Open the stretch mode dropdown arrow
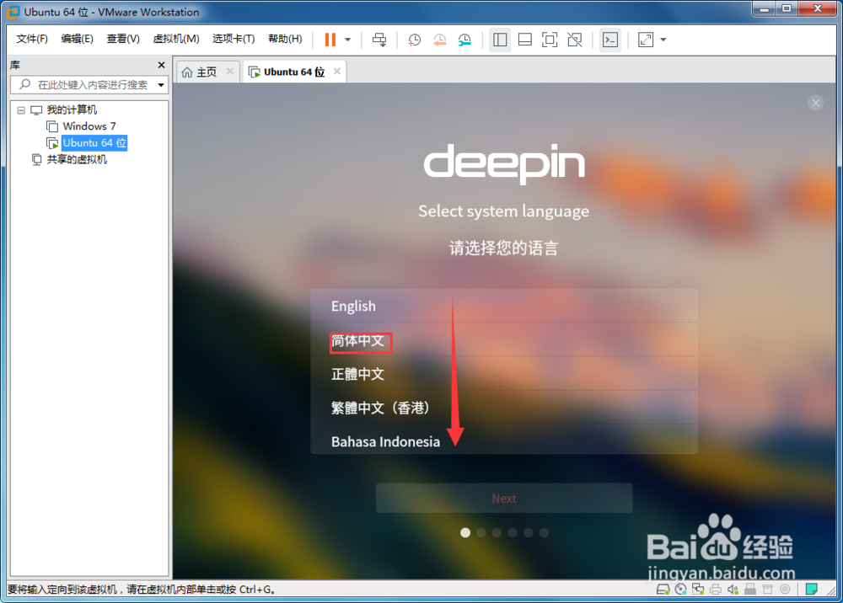The image size is (843, 603). (663, 40)
